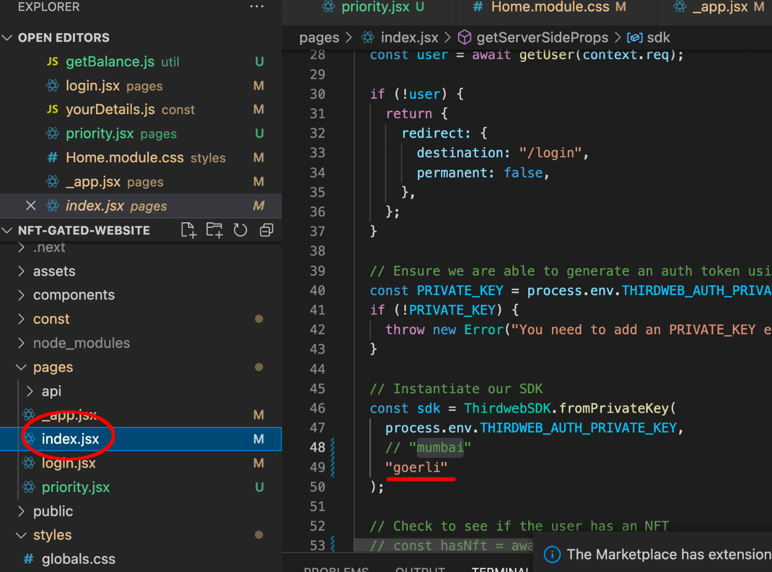The image size is (772, 572).
Task: Expand the const folder
Action: tap(22, 319)
